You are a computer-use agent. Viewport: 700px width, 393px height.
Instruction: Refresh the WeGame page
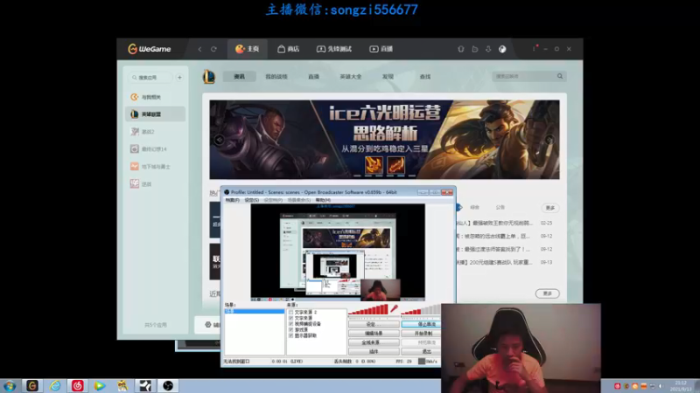(213, 49)
